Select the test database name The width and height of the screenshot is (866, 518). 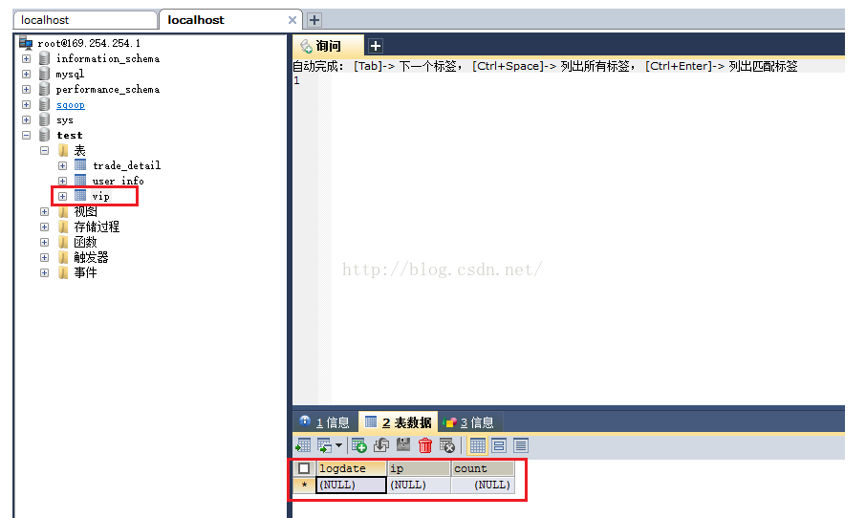pyautogui.click(x=69, y=136)
